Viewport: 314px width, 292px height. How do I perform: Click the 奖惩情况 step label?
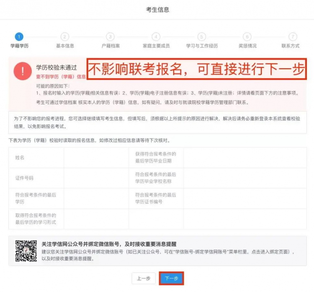[247, 46]
